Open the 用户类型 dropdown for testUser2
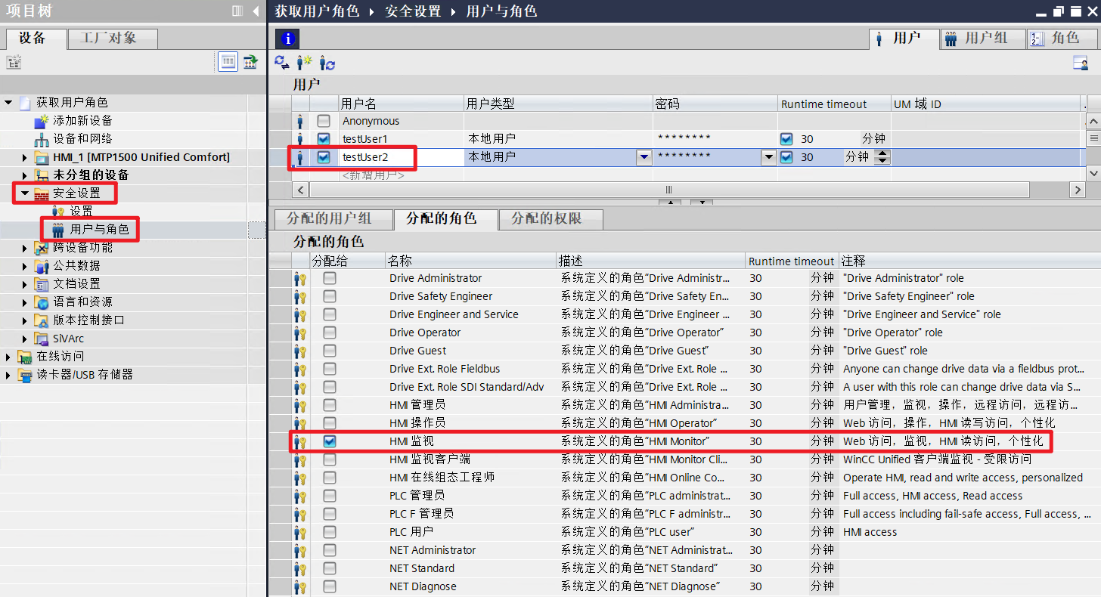Image resolution: width=1101 pixels, height=597 pixels. point(644,157)
